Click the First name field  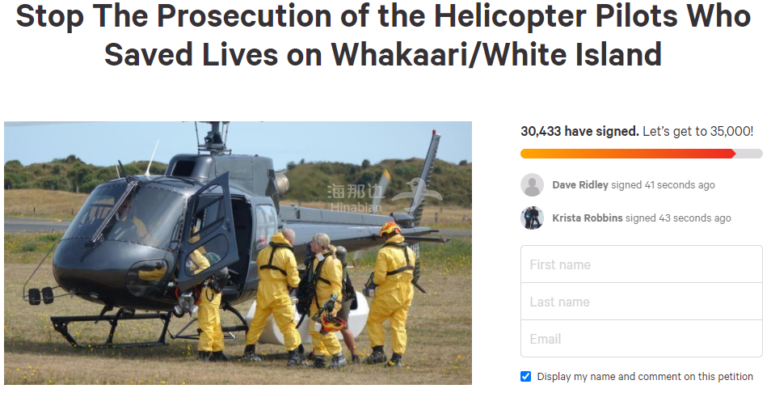coord(641,264)
